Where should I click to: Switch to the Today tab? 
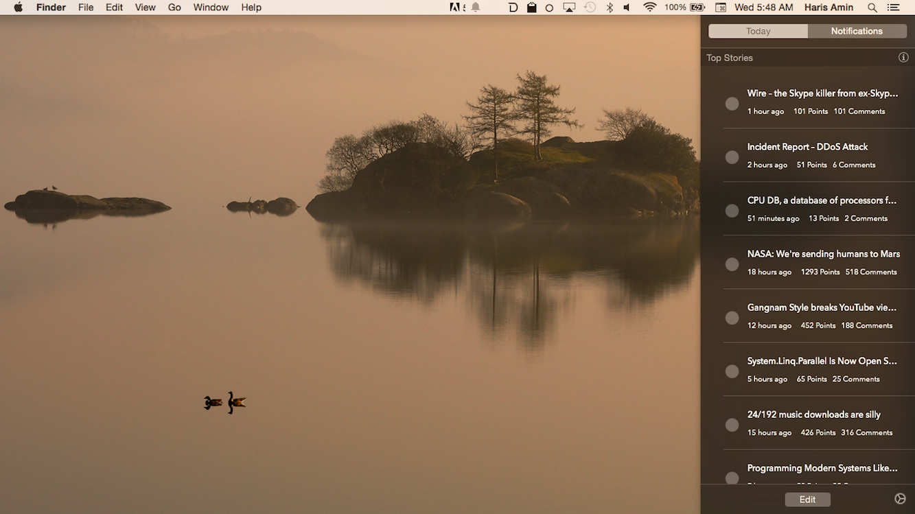(x=758, y=31)
